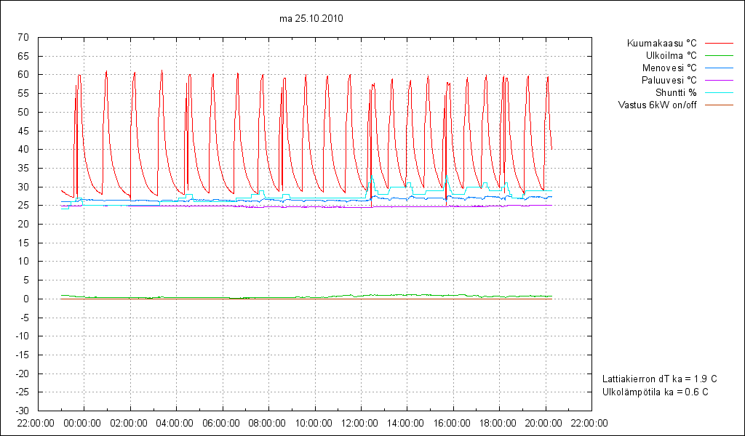745x436 pixels.
Task: Click the 70 value on the y-axis
Action: pos(22,37)
